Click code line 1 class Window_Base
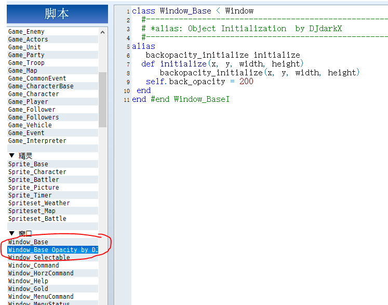Image resolution: width=388 pixels, height=305 pixels. (193, 11)
